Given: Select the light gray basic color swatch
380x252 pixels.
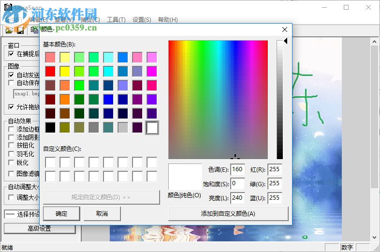Looking at the screenshot, I should point(123,128).
